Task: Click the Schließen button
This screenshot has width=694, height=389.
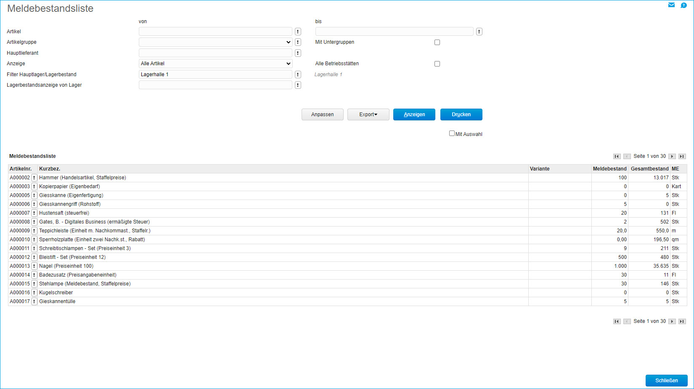Action: [x=667, y=381]
